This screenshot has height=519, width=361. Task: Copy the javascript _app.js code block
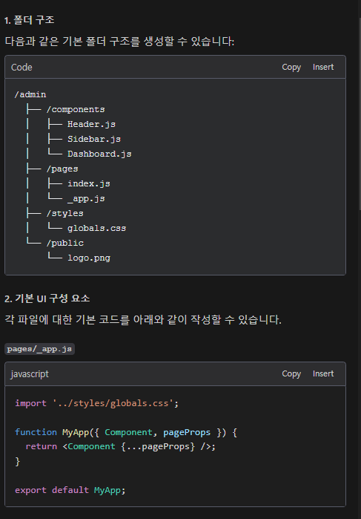pos(291,373)
